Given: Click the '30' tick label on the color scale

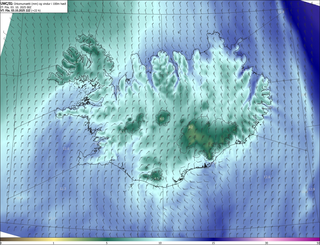Looking at the screenshot, I should click(x=266, y=243).
